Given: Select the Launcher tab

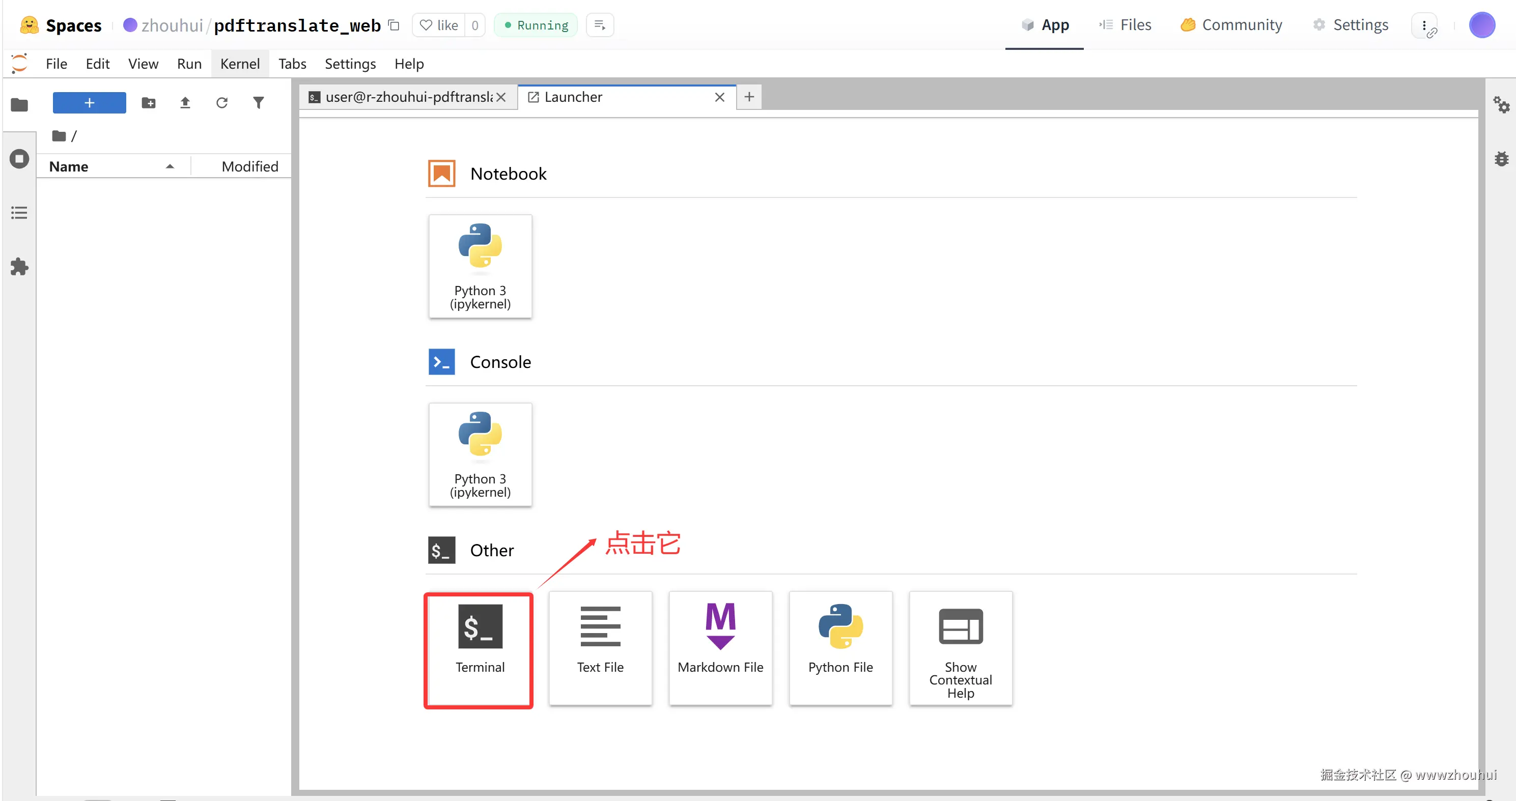Looking at the screenshot, I should tap(627, 97).
